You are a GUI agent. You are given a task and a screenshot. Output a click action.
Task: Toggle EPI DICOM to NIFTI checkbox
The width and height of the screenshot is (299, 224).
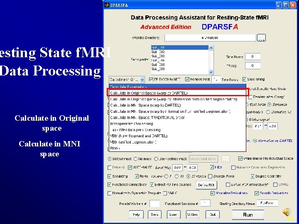coord(151,79)
